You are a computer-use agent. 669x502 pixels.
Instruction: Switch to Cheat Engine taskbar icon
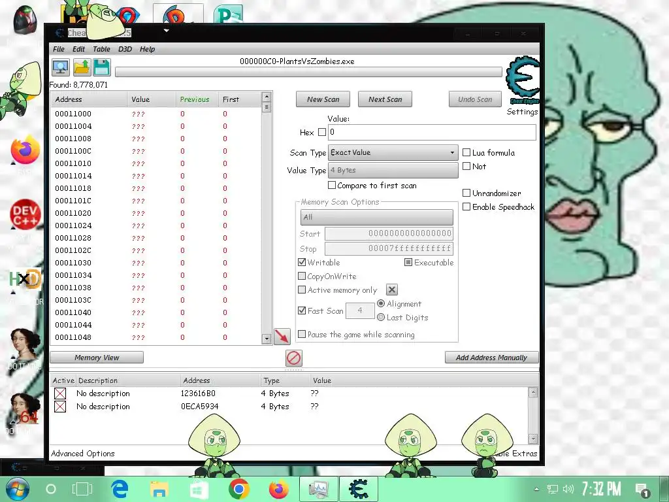tap(359, 489)
